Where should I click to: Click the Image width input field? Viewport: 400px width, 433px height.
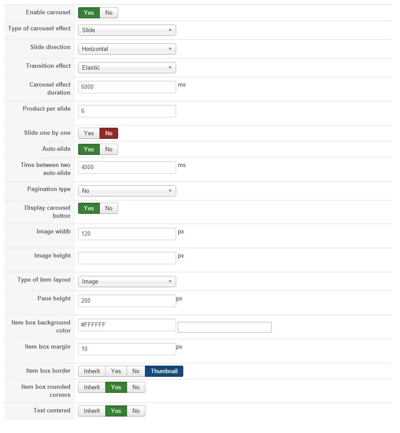[x=127, y=234]
